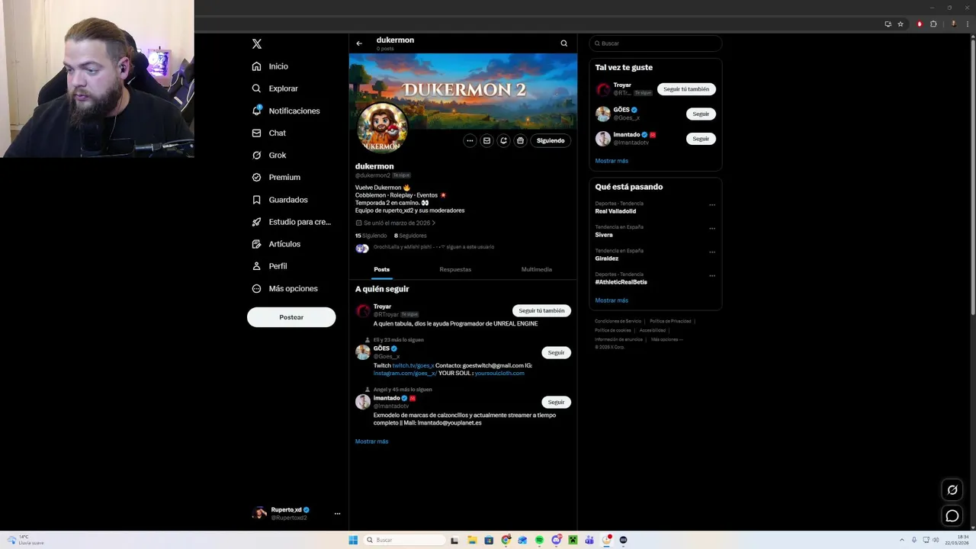
Task: Open the Grok floating button
Action: (952, 490)
